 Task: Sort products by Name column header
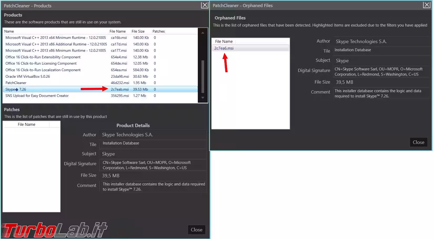[x=9, y=31]
